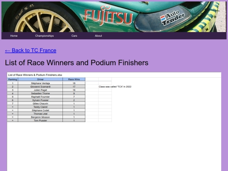Click the spreadsheet file name title
Image resolution: width=228 pixels, height=171 pixels.
pos(35,75)
